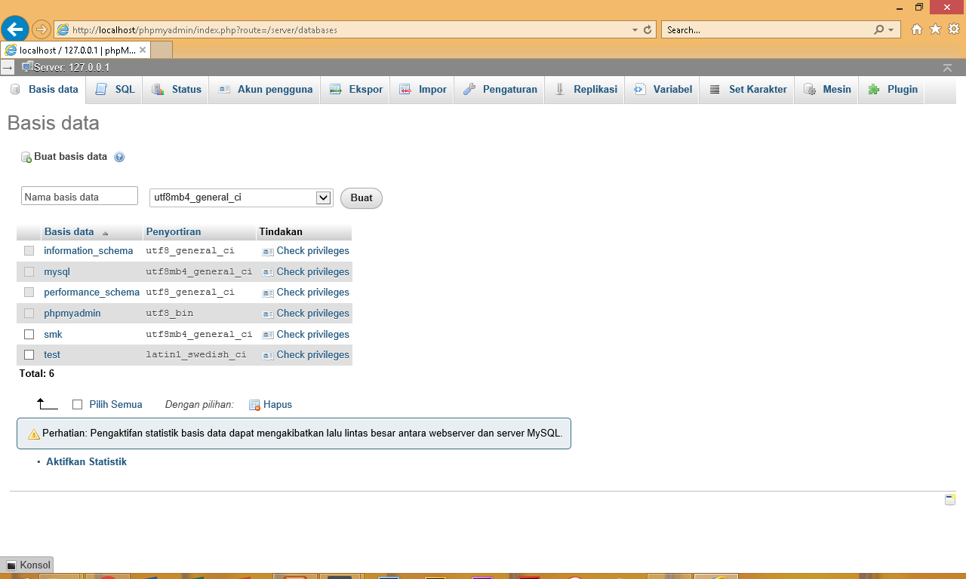Image resolution: width=966 pixels, height=579 pixels.
Task: Open the address bar history dropdown arrow
Action: [635, 30]
